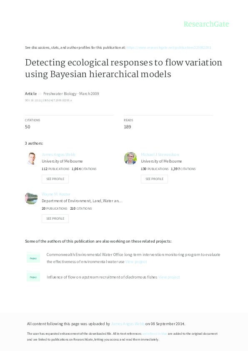Open Wayne M. Koster's profile photo

pyautogui.click(x=32, y=198)
